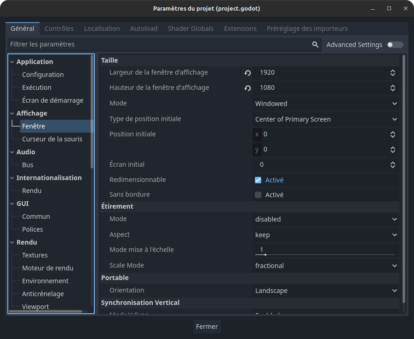Toggle Advanced Settings switch

pyautogui.click(x=395, y=45)
